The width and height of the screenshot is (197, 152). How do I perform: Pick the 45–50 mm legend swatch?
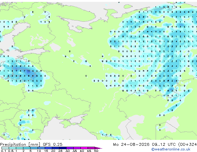click(91, 148)
